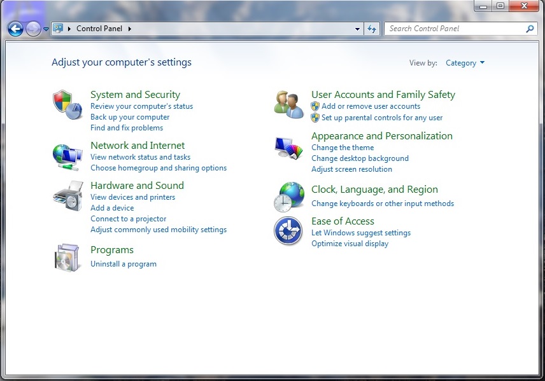Click Change desktop background

pyautogui.click(x=360, y=158)
